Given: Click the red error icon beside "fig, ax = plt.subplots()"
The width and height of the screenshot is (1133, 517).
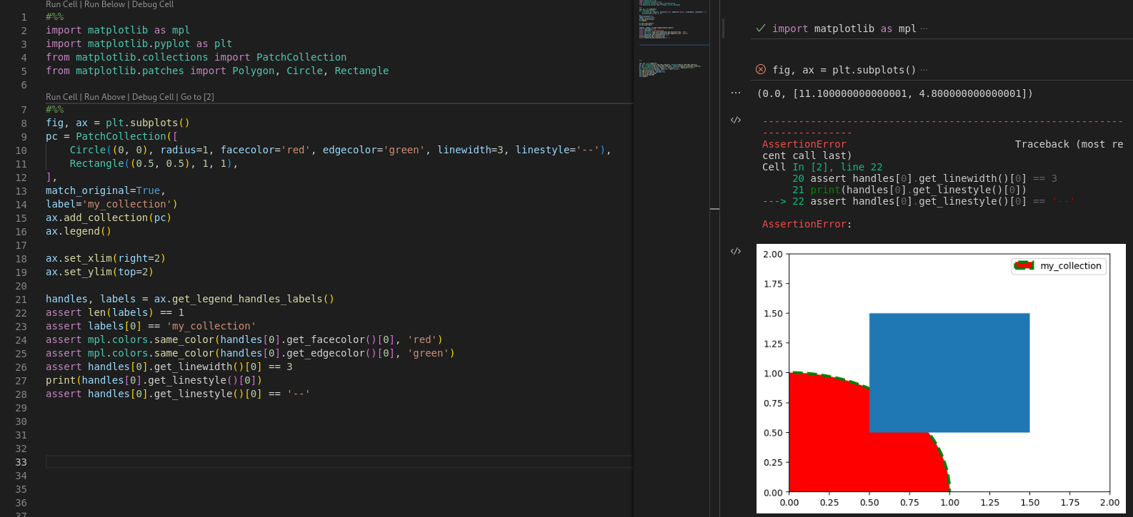Looking at the screenshot, I should 761,69.
